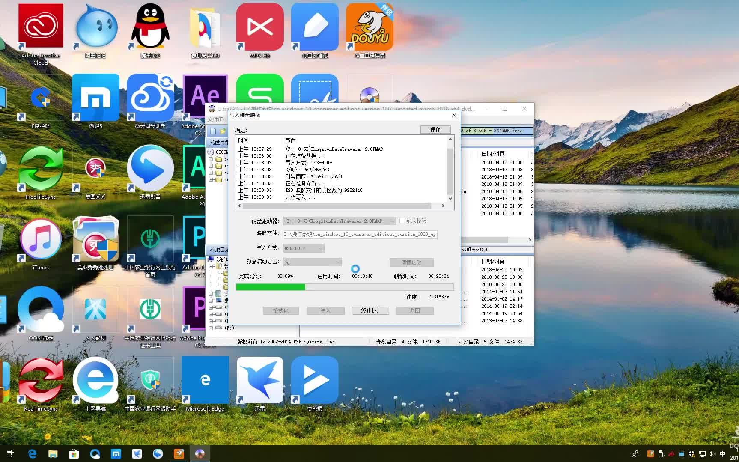Open 美图秀秀批处理 desktop shortcut
Image resolution: width=739 pixels, height=462 pixels.
(95, 243)
